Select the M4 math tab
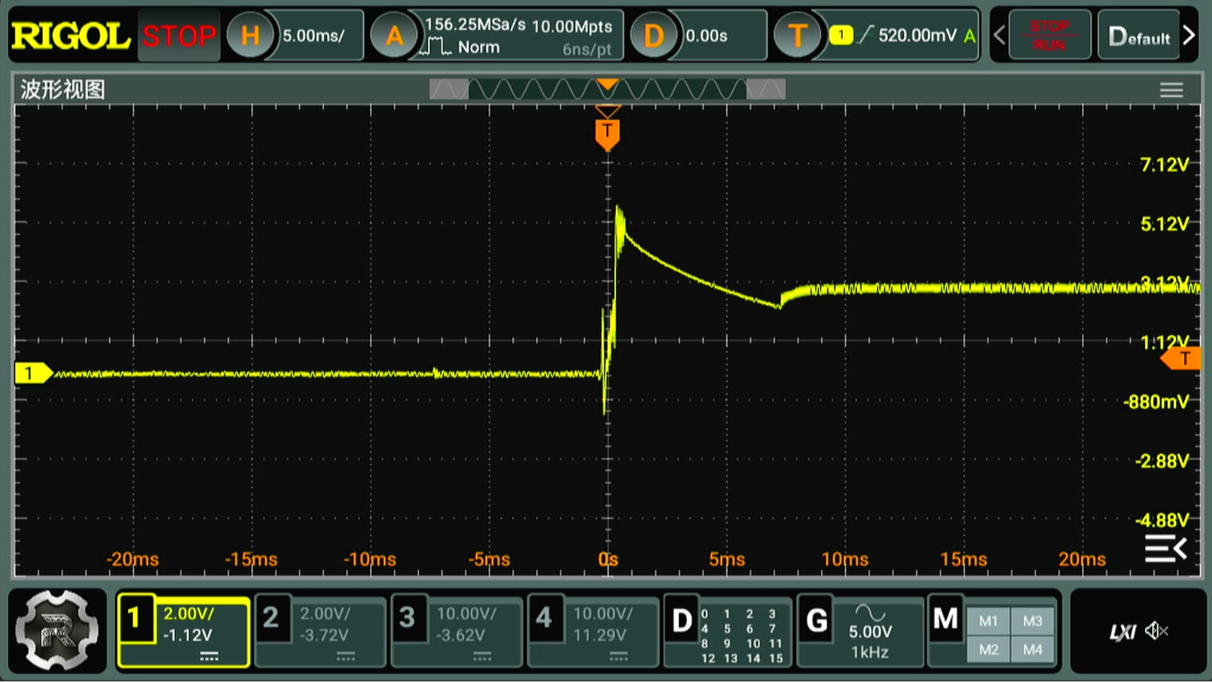This screenshot has width=1212, height=682. 1033,649
